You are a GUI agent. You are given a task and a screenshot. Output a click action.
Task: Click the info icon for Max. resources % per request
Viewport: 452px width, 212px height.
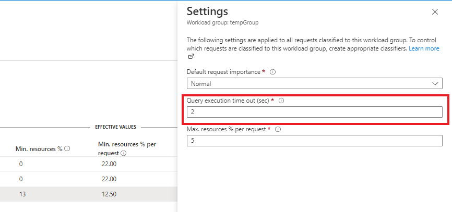tap(278, 129)
